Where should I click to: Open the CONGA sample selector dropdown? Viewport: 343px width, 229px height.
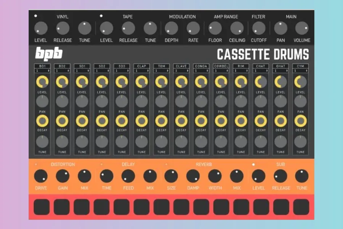pos(201,71)
